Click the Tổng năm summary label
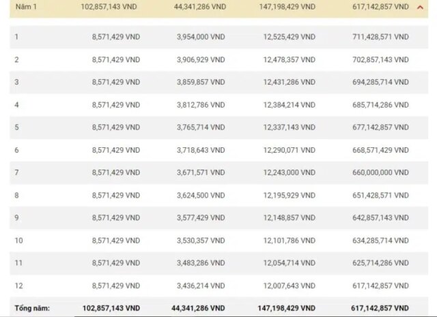Screen dimensions: 437x317 (31, 309)
